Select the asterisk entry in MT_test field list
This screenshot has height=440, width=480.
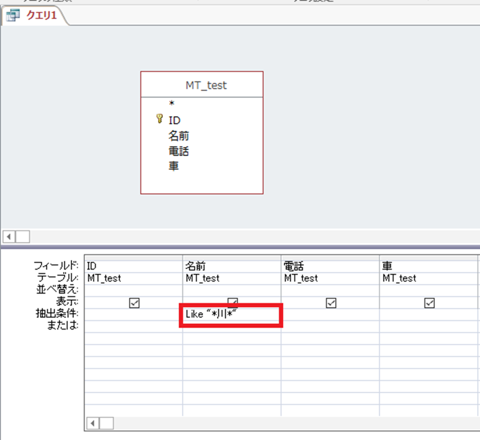point(171,105)
